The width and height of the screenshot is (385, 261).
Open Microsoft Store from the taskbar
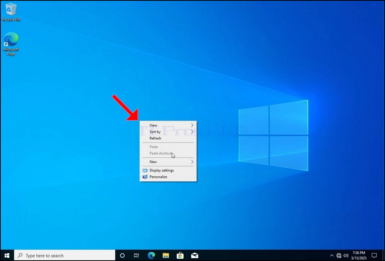[x=180, y=256]
